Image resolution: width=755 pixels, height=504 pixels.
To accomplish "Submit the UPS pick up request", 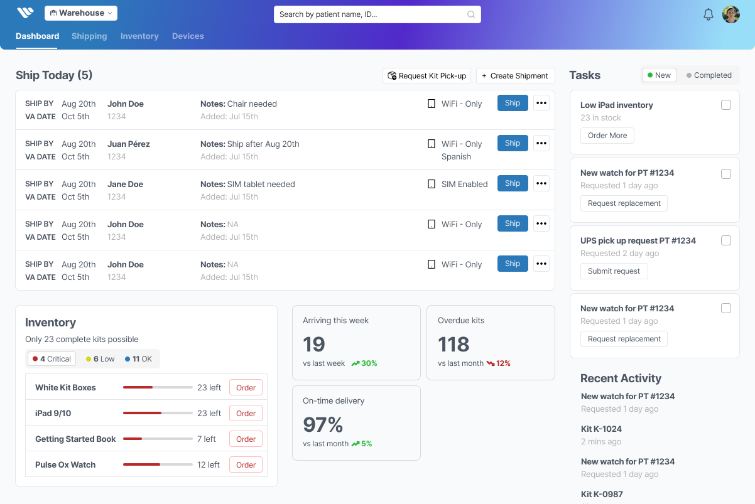I will [x=614, y=271].
